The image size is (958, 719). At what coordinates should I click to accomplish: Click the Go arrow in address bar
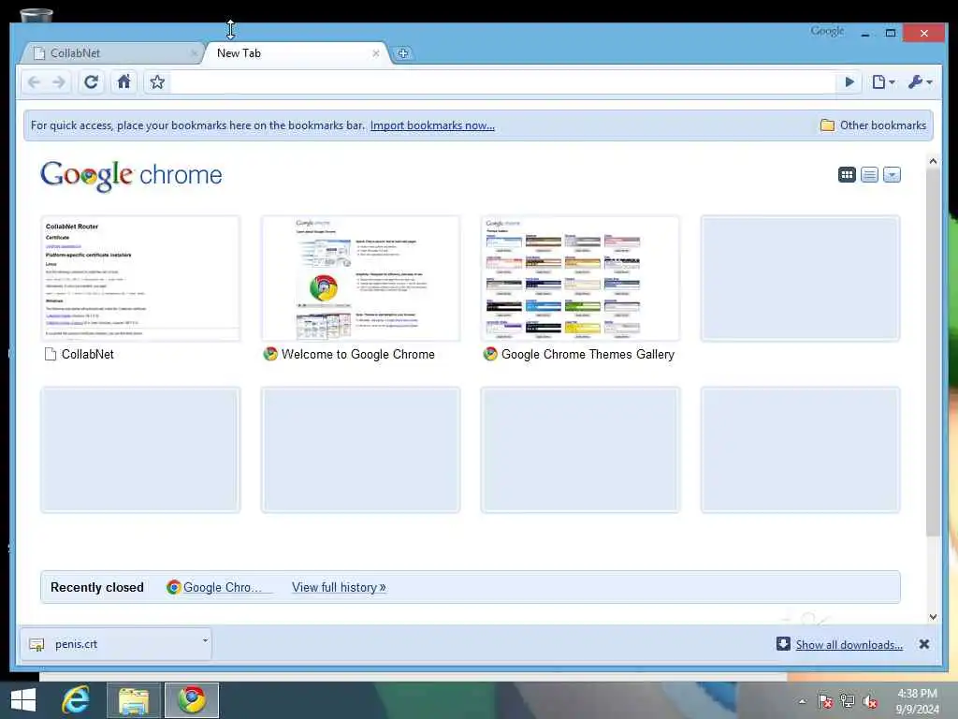(849, 82)
